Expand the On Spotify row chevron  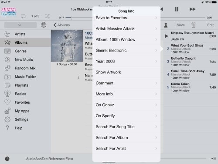click(x=156, y=116)
